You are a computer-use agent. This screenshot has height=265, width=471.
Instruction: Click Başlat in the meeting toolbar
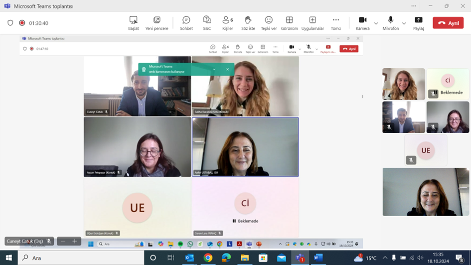click(133, 22)
